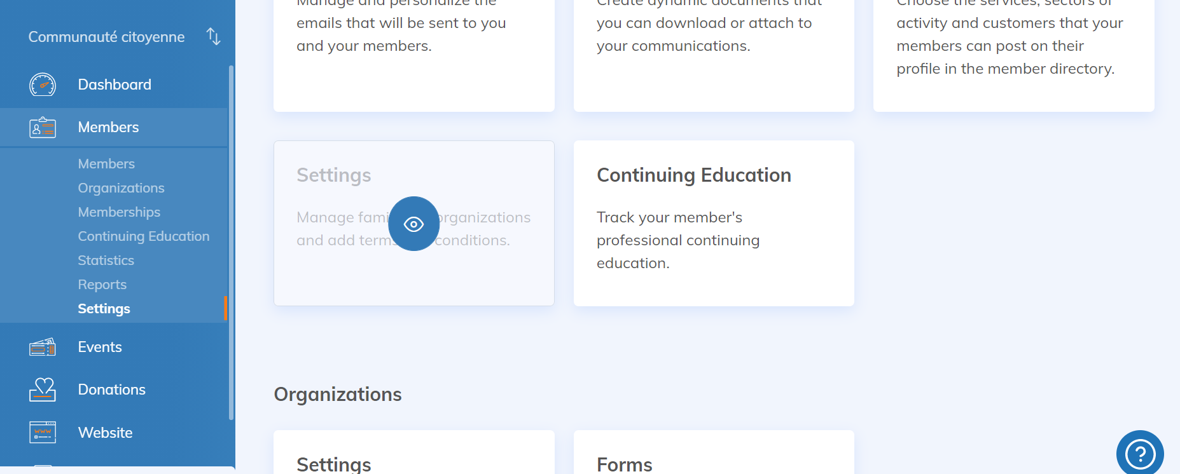1180x474 pixels.
Task: Open the help question mark button
Action: click(1140, 454)
